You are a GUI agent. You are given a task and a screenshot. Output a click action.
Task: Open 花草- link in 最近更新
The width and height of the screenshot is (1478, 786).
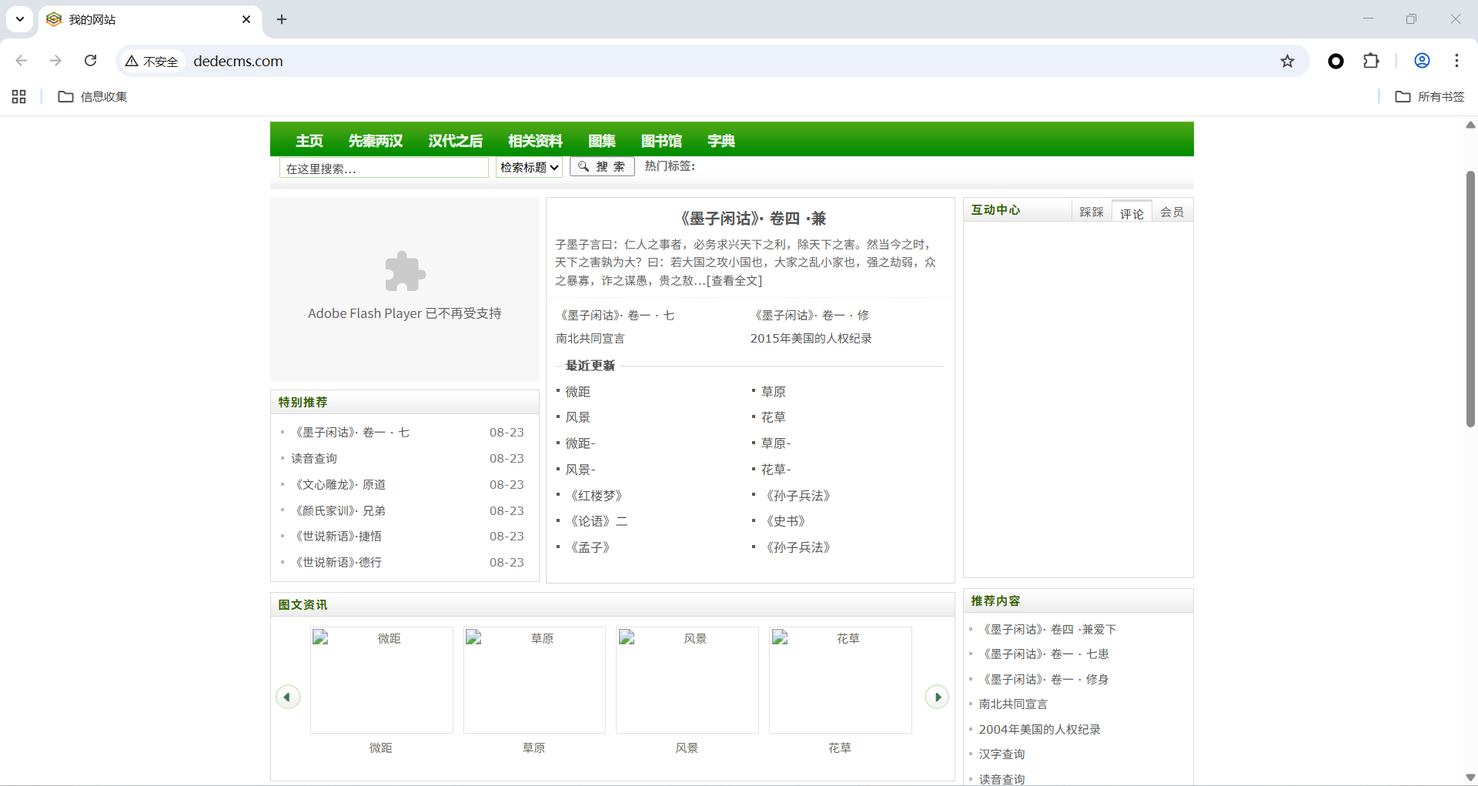[x=776, y=470]
